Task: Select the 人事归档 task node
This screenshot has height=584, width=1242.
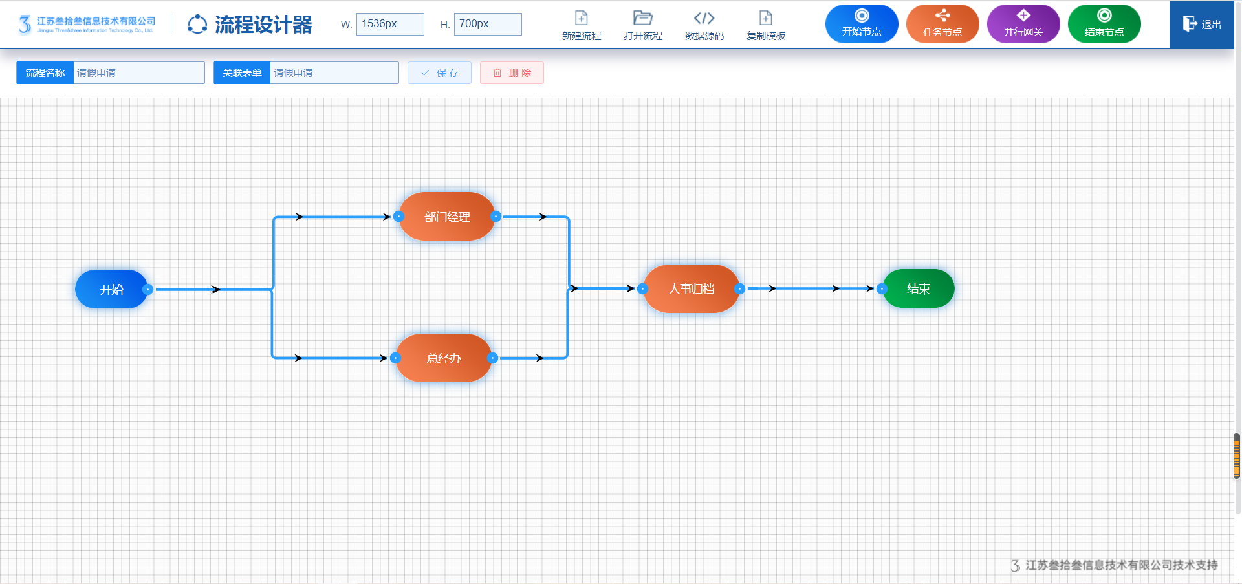Action: pos(691,289)
